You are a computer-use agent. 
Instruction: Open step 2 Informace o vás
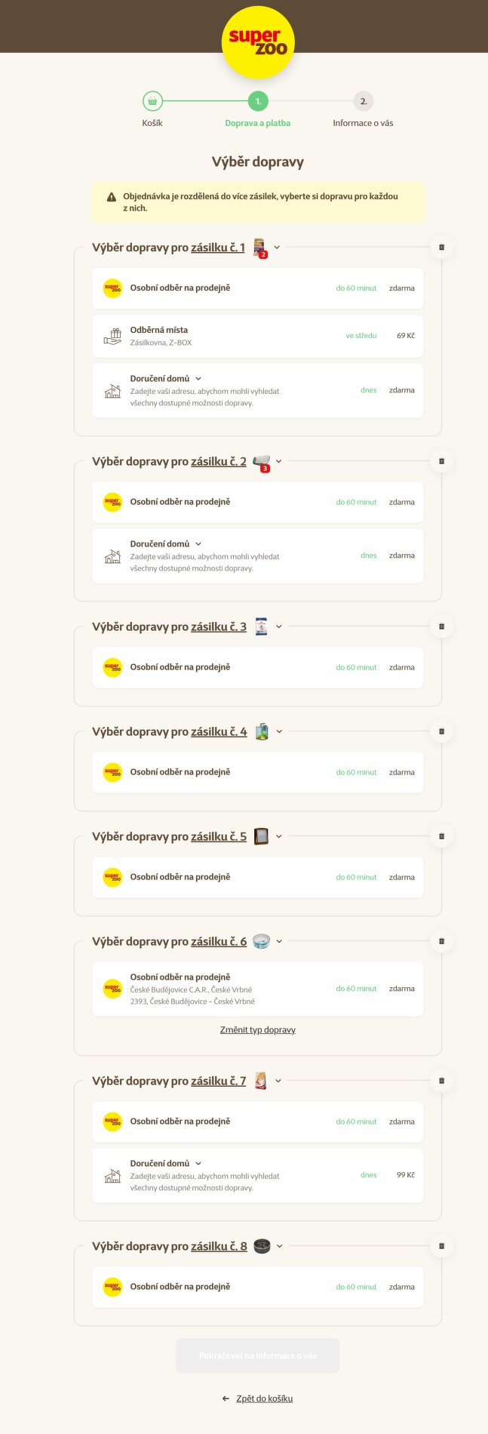[x=363, y=102]
